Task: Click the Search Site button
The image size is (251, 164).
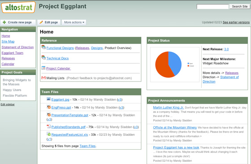Action: point(240,7)
